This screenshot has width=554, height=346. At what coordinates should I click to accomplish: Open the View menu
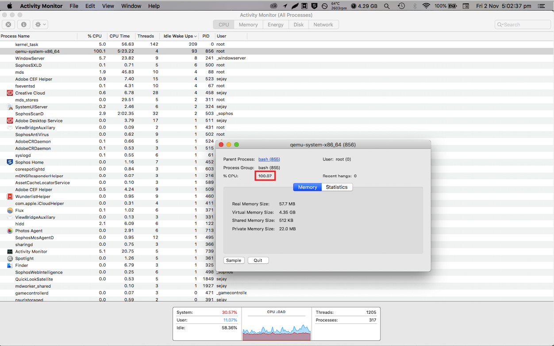(x=108, y=6)
